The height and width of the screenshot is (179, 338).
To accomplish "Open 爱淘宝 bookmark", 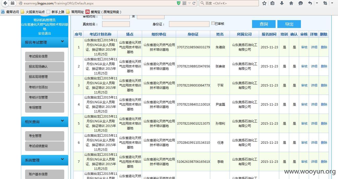I will (104, 12).
